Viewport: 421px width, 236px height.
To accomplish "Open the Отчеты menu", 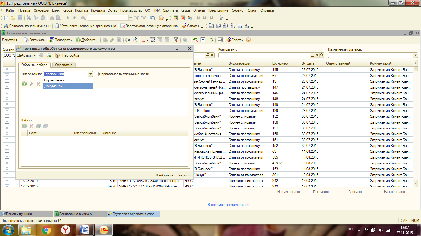I will [x=199, y=10].
